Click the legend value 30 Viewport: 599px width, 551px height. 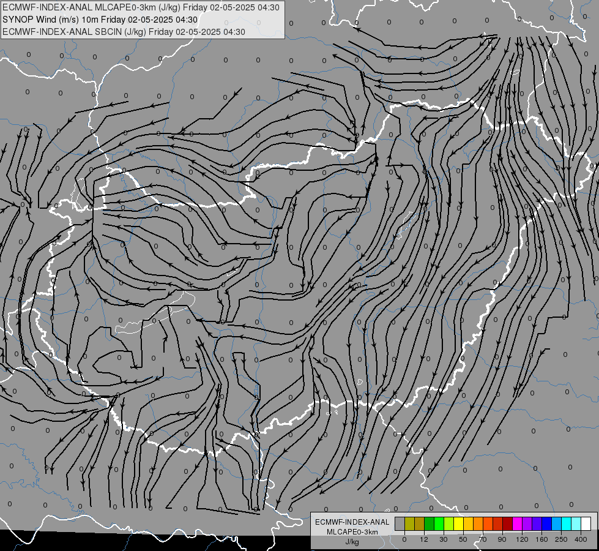coord(444,539)
